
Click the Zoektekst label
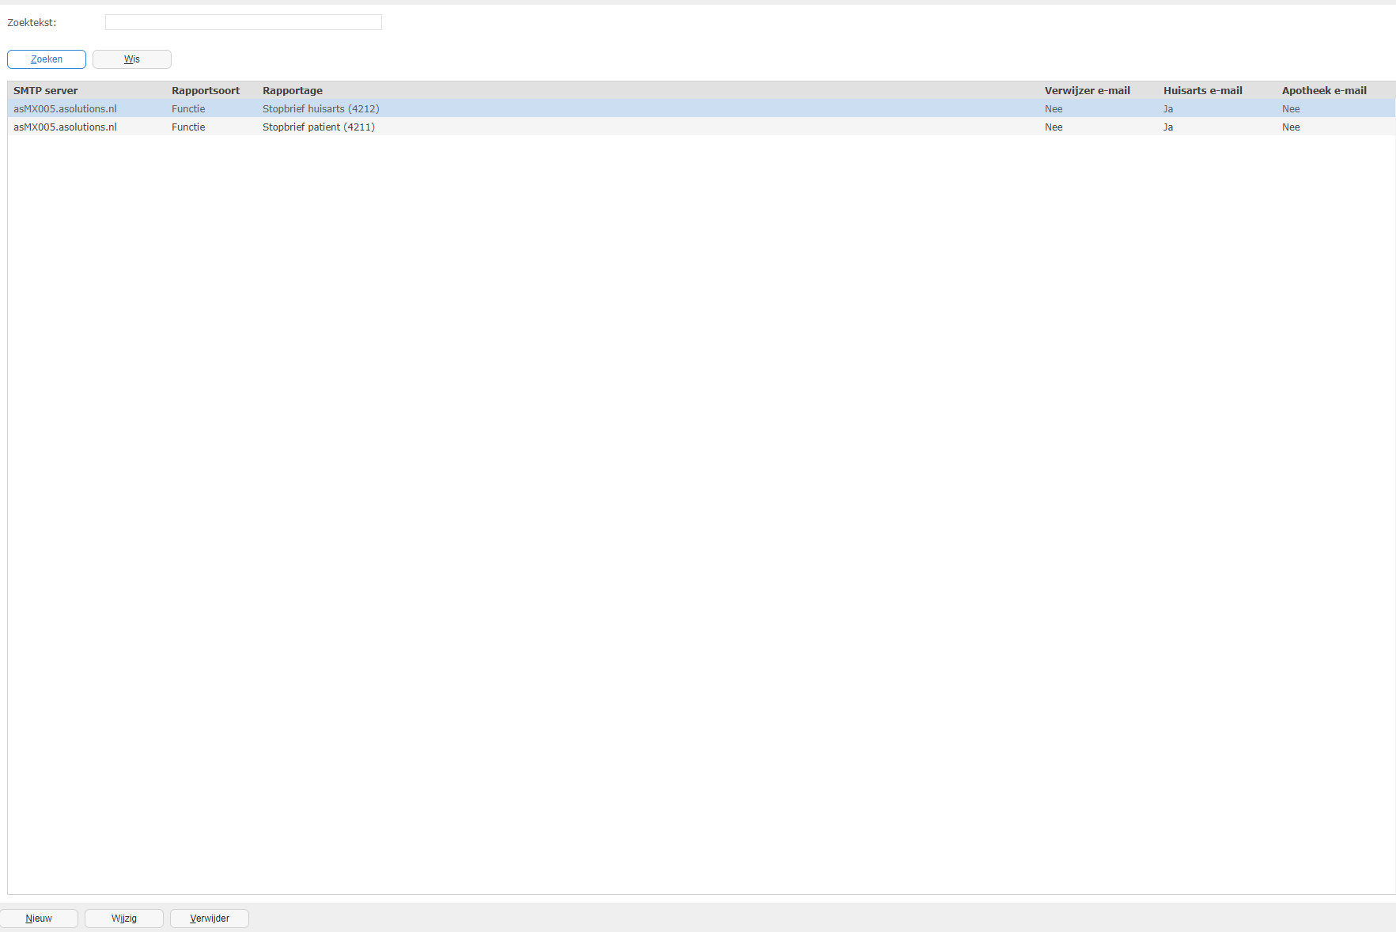click(32, 23)
